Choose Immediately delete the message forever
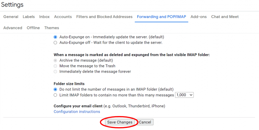 pyautogui.click(x=55, y=72)
